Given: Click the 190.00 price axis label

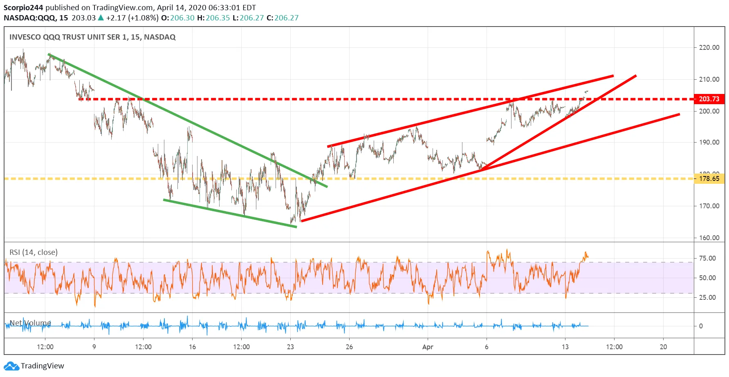Looking at the screenshot, I should point(709,143).
